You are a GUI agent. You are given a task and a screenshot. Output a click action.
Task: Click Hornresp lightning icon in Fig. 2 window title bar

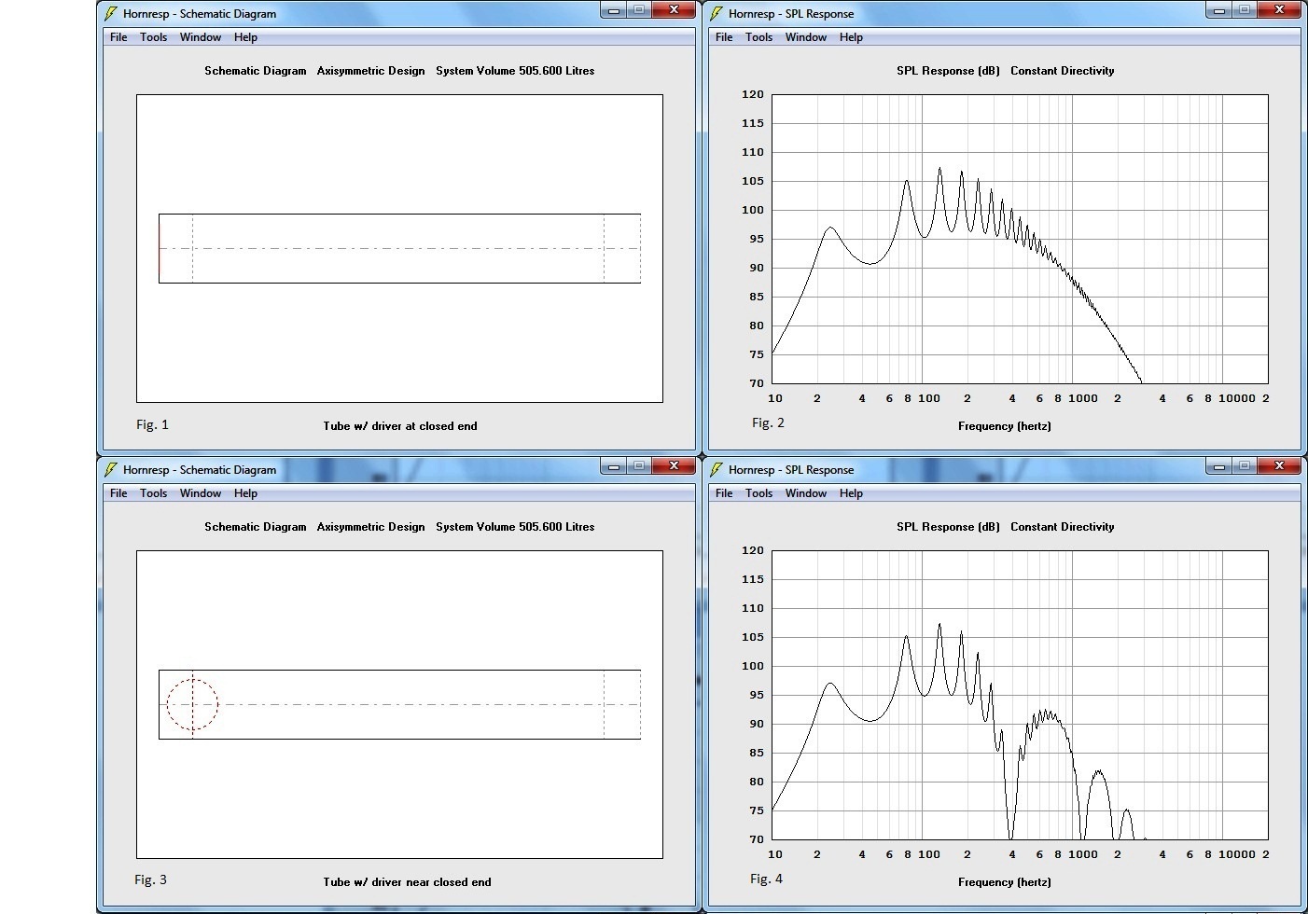pos(717,13)
